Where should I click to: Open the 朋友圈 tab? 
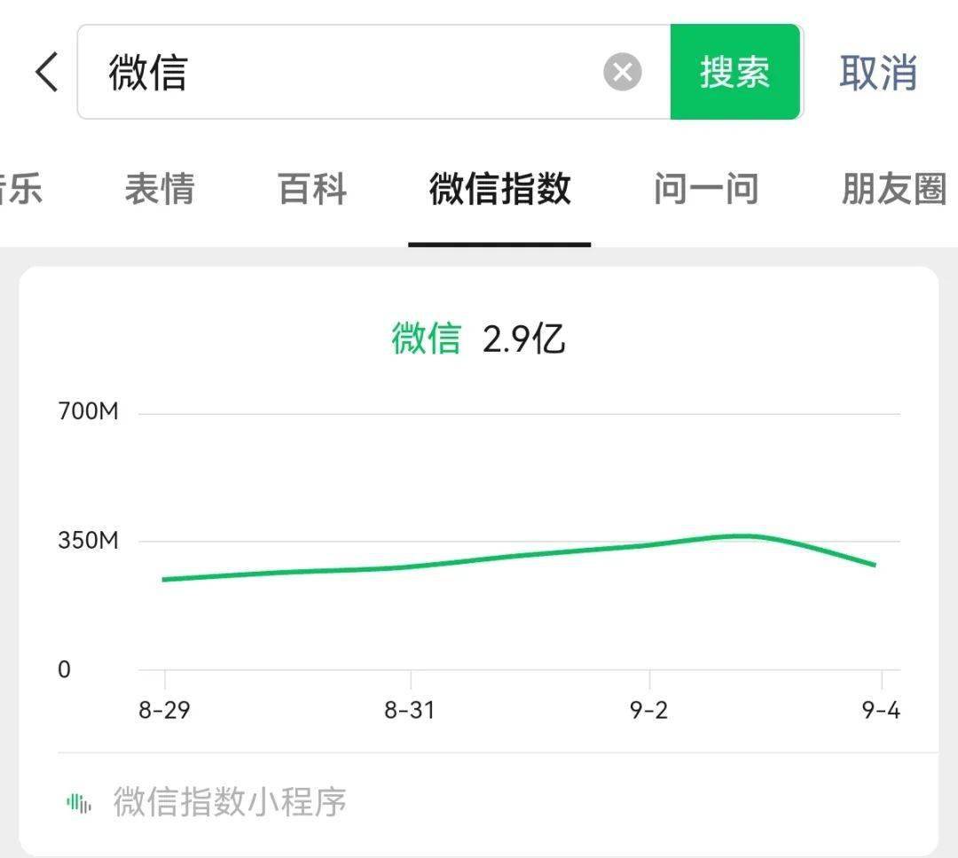click(x=894, y=188)
